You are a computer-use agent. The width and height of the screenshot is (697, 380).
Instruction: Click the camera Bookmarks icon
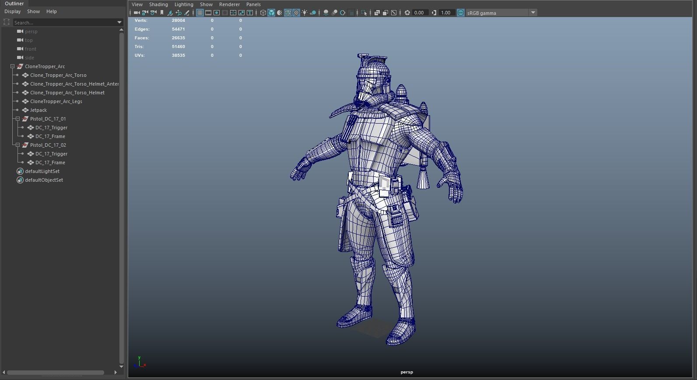coord(162,13)
